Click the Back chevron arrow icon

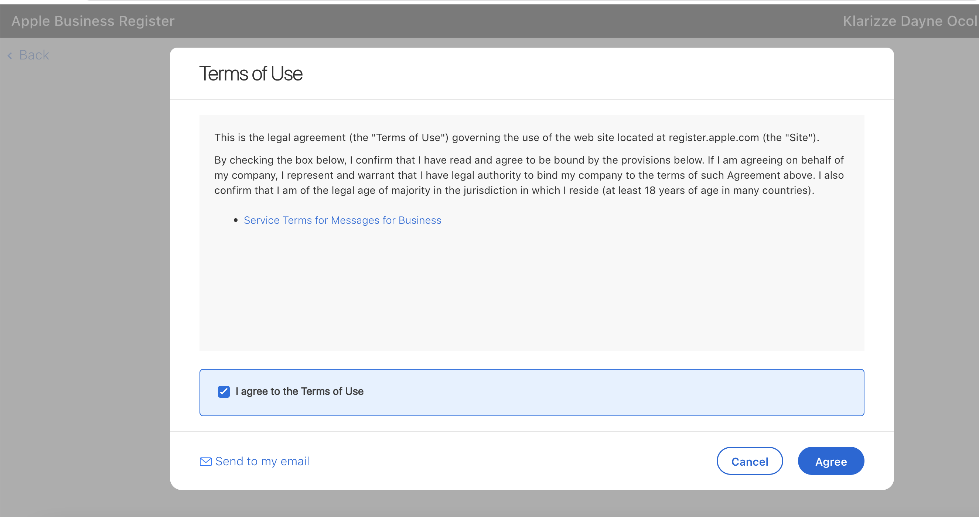(x=10, y=56)
